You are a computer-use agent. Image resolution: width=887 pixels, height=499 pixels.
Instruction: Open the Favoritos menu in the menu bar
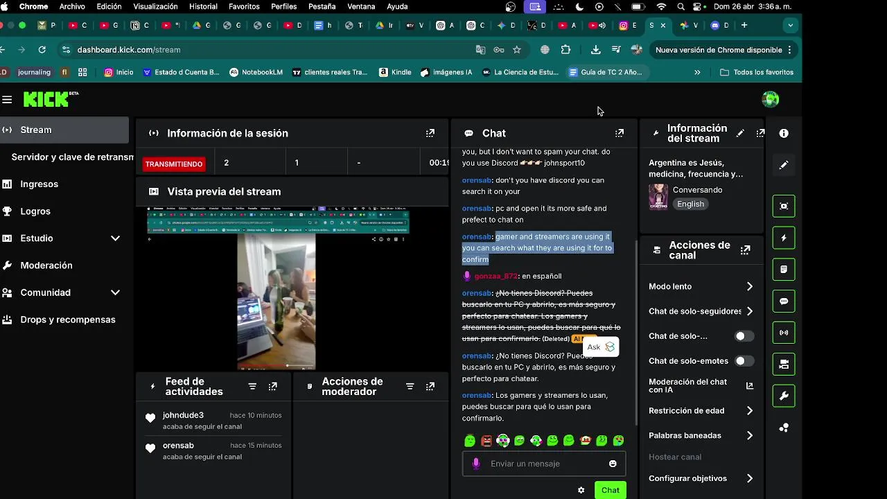tap(244, 6)
